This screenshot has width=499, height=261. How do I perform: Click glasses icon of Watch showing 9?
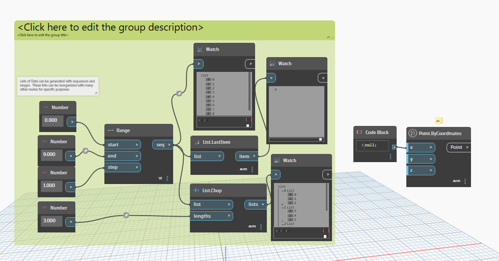(x=272, y=63)
